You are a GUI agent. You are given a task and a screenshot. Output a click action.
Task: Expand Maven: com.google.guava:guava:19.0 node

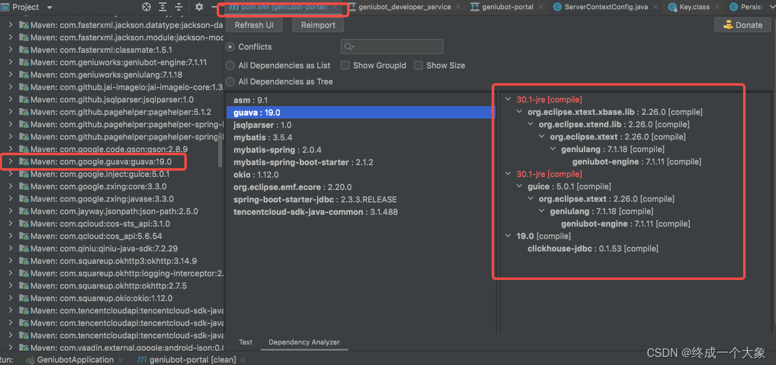click(10, 161)
